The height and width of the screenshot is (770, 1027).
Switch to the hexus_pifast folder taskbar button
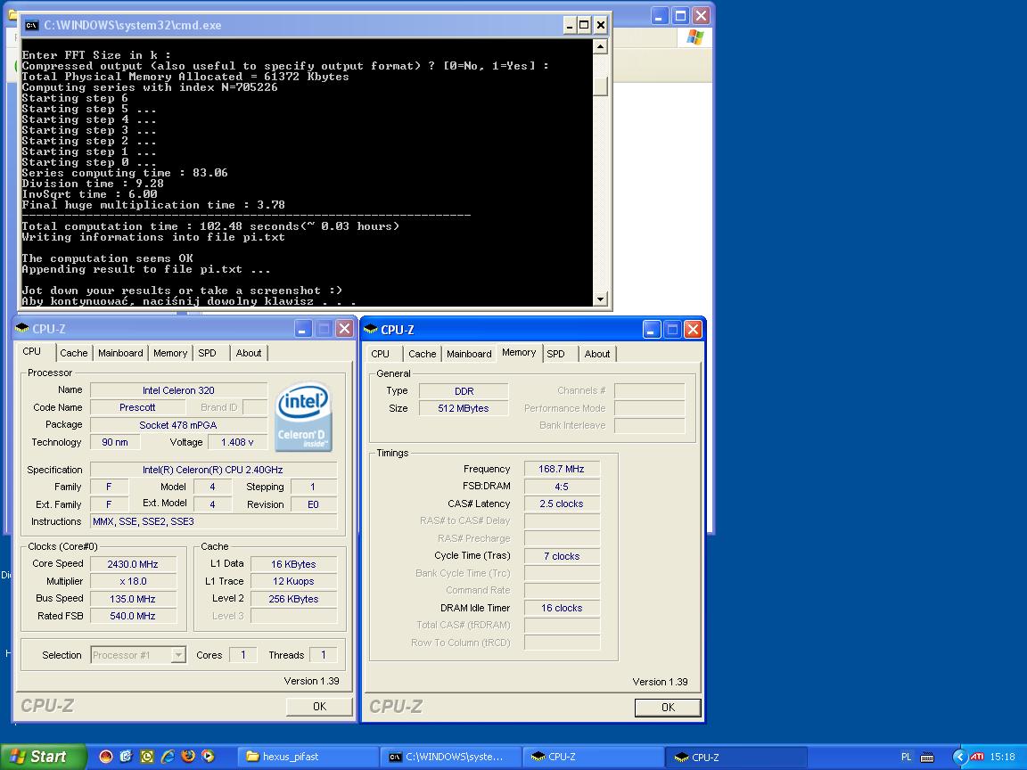pyautogui.click(x=308, y=757)
